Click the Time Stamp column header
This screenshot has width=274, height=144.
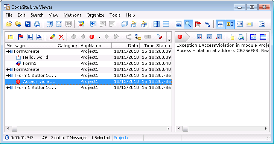pos(155,46)
